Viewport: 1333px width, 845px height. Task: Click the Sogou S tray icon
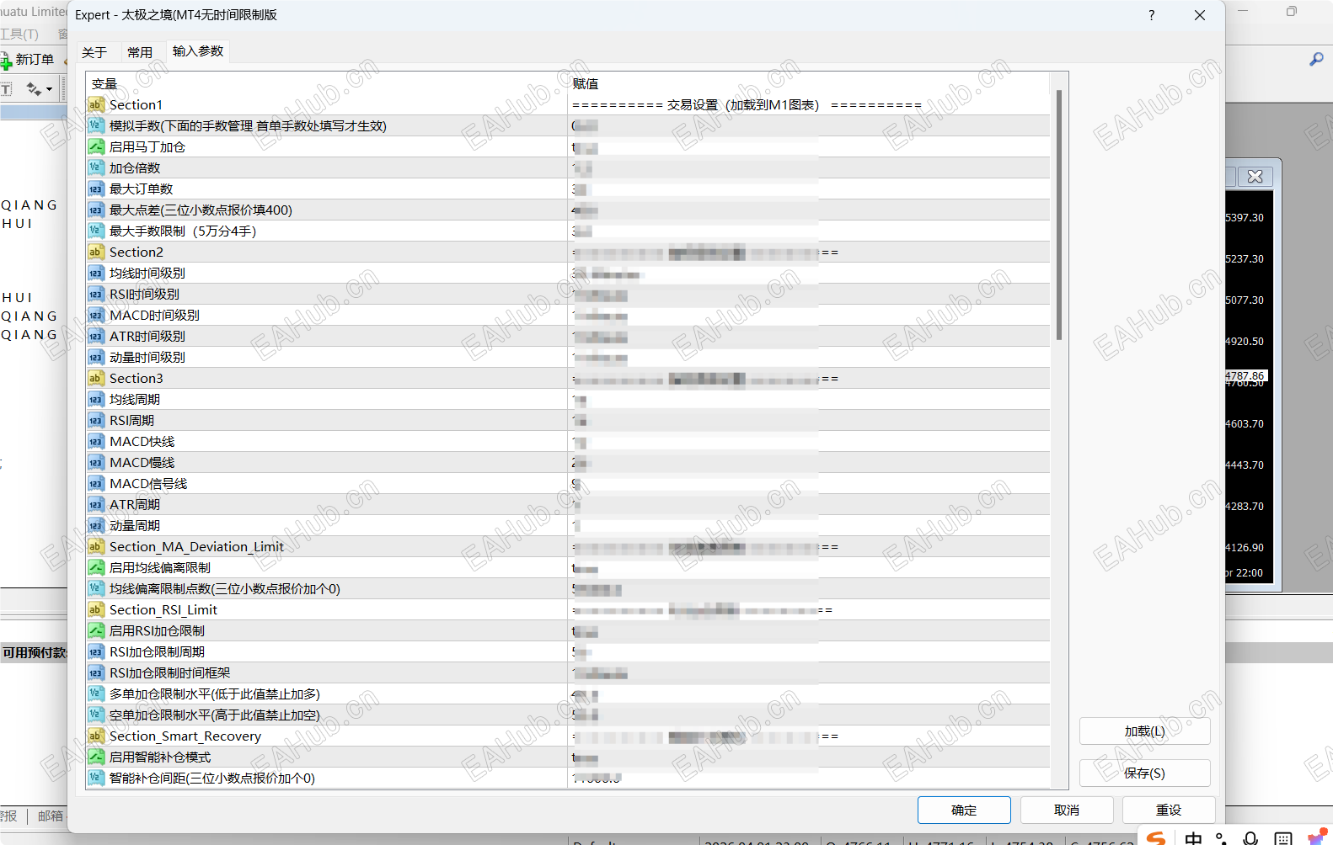click(x=1157, y=837)
